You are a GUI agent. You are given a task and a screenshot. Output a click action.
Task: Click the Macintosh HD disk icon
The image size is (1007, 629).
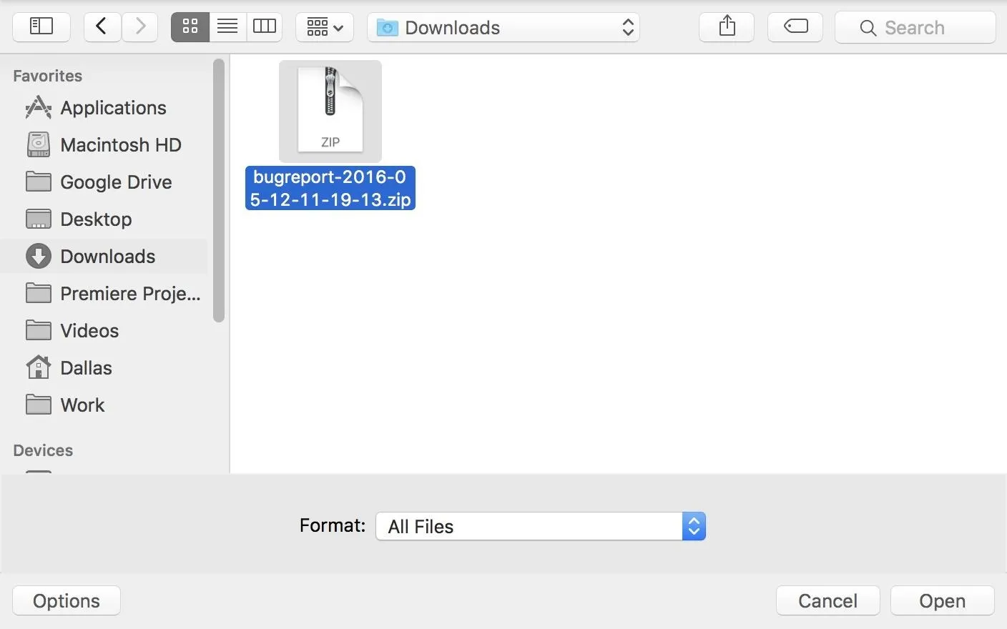pyautogui.click(x=39, y=144)
